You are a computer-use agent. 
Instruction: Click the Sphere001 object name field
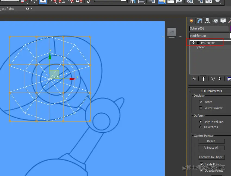click(x=209, y=28)
